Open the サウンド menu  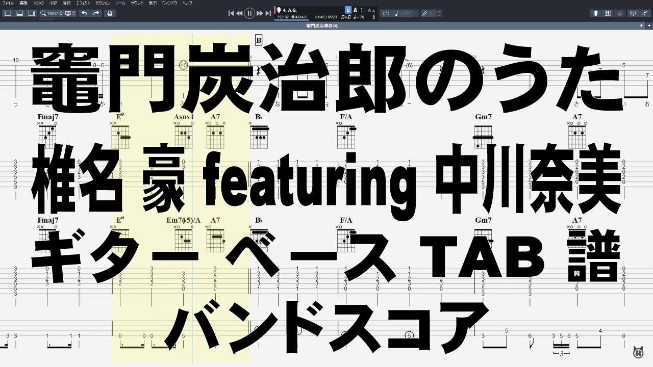coord(137,3)
